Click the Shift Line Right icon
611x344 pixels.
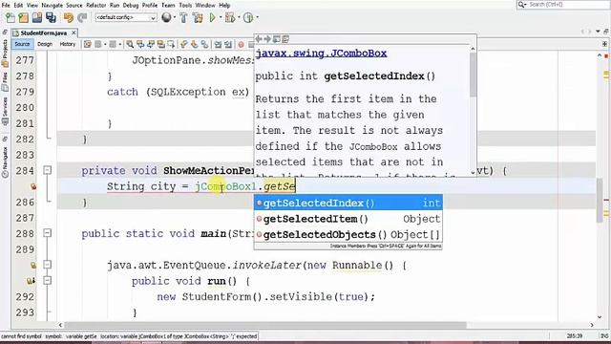click(228, 44)
